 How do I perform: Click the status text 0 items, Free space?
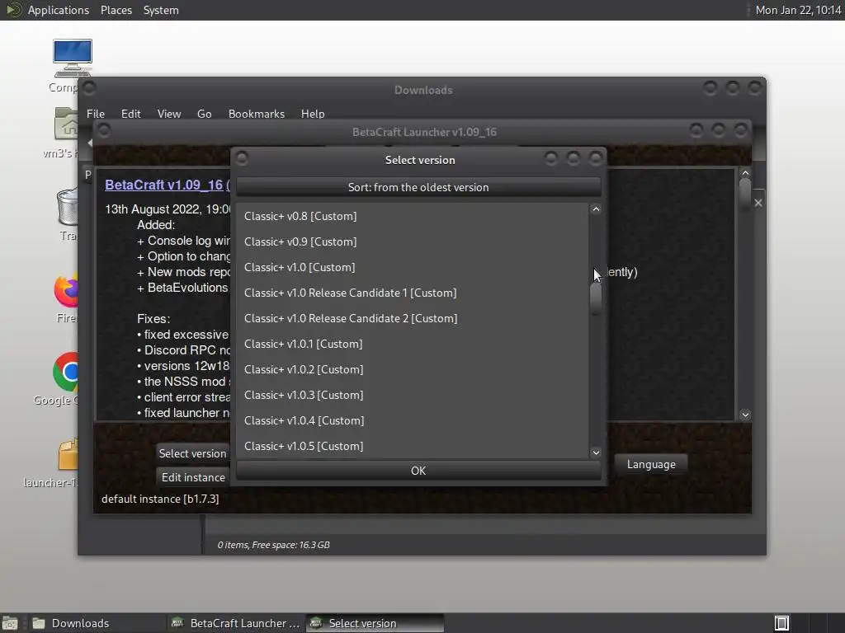click(273, 545)
